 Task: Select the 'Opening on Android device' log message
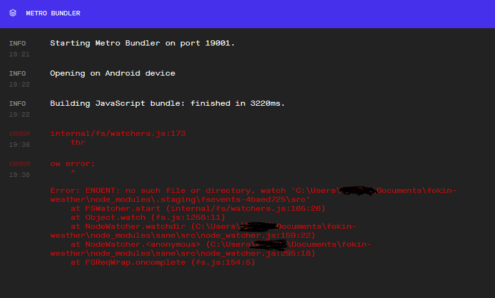click(x=113, y=74)
